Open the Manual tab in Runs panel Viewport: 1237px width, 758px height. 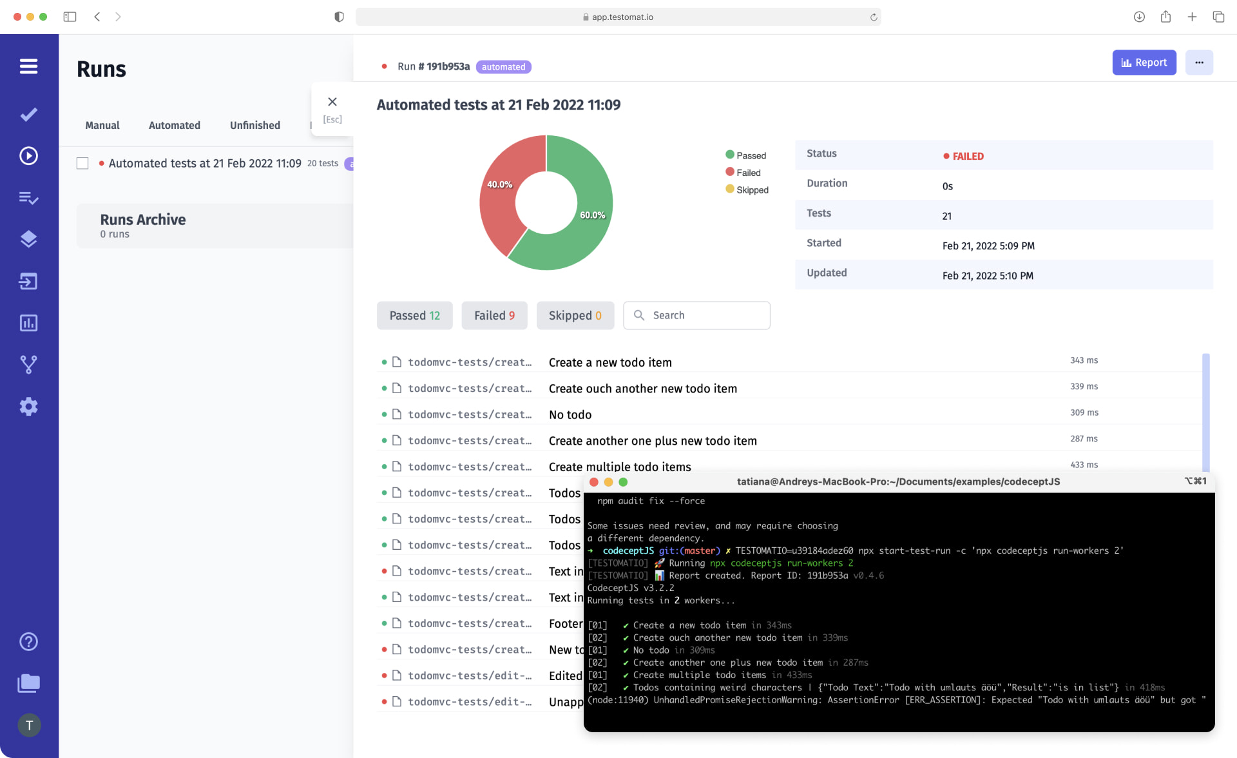(102, 124)
